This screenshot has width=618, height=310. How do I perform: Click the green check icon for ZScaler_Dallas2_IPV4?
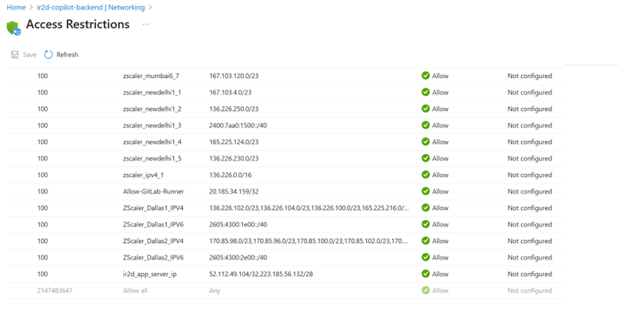pyautogui.click(x=425, y=241)
